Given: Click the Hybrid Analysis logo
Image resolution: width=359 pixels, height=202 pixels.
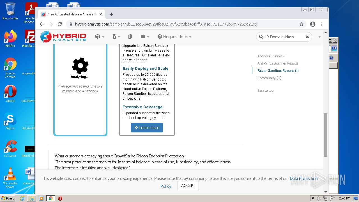Looking at the screenshot, I should pyautogui.click(x=63, y=37).
